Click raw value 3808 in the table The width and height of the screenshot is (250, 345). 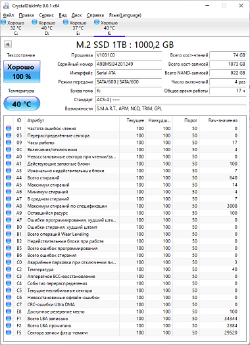click(x=232, y=206)
